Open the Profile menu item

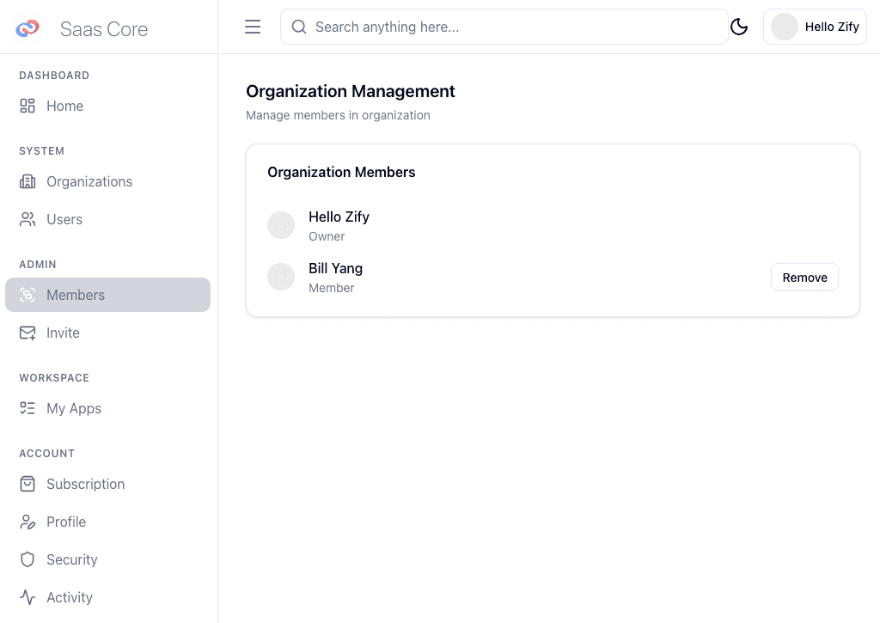[66, 522]
